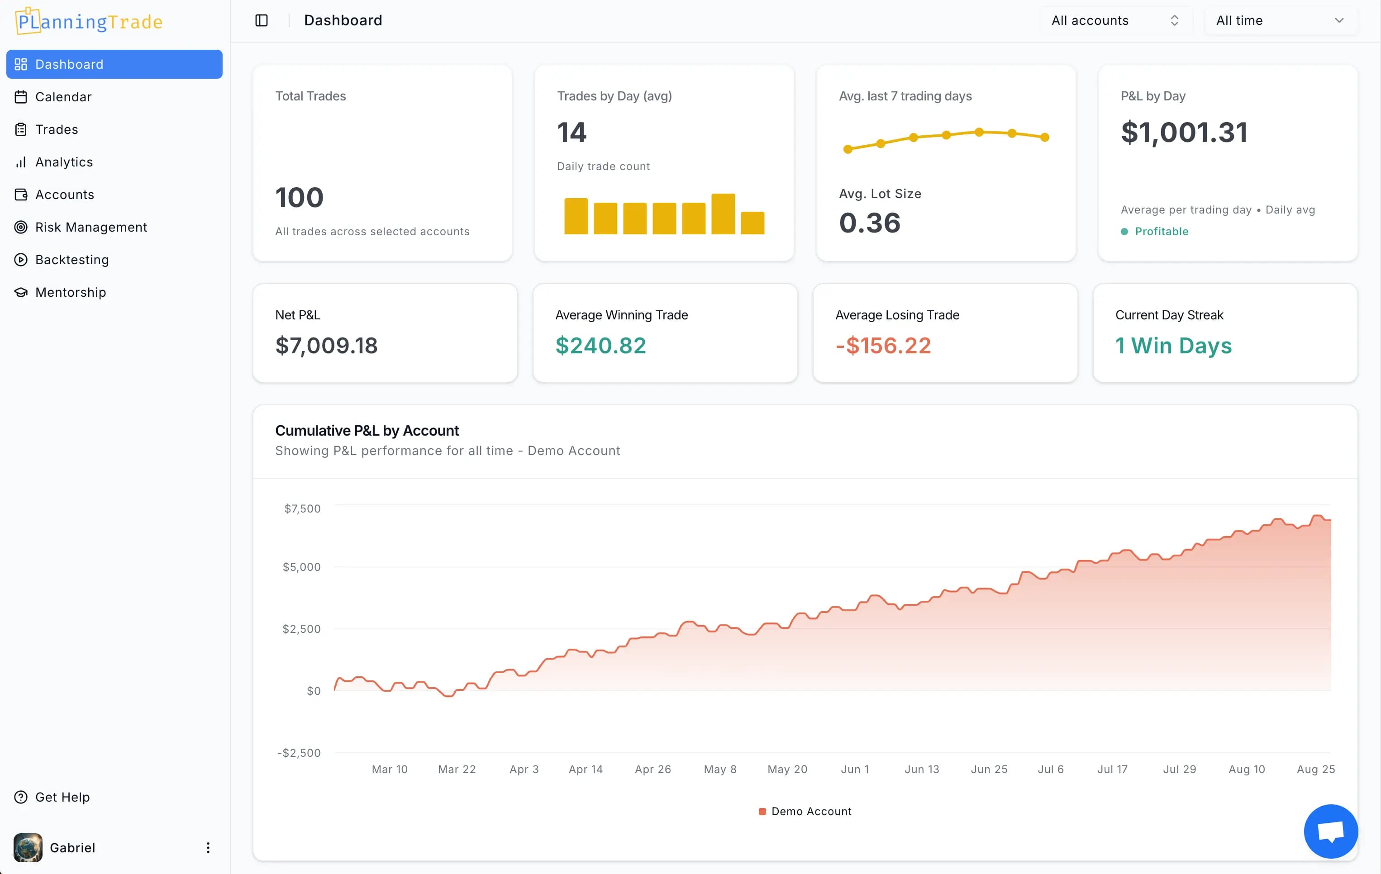Open the Calendar icon in sidebar

click(21, 96)
